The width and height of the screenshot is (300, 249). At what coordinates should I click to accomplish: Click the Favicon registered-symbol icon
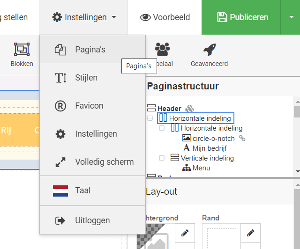60,106
